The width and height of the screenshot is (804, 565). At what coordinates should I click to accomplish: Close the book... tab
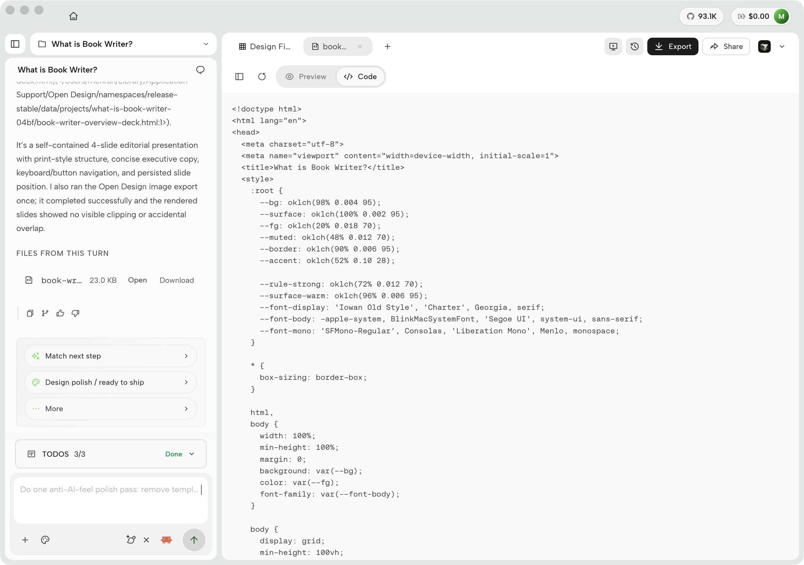[x=360, y=46]
